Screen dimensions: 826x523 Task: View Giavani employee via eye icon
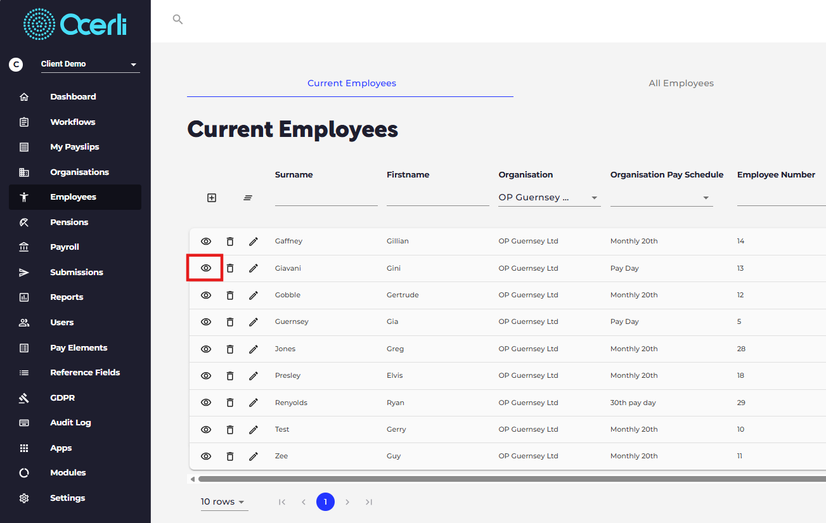pyautogui.click(x=206, y=268)
